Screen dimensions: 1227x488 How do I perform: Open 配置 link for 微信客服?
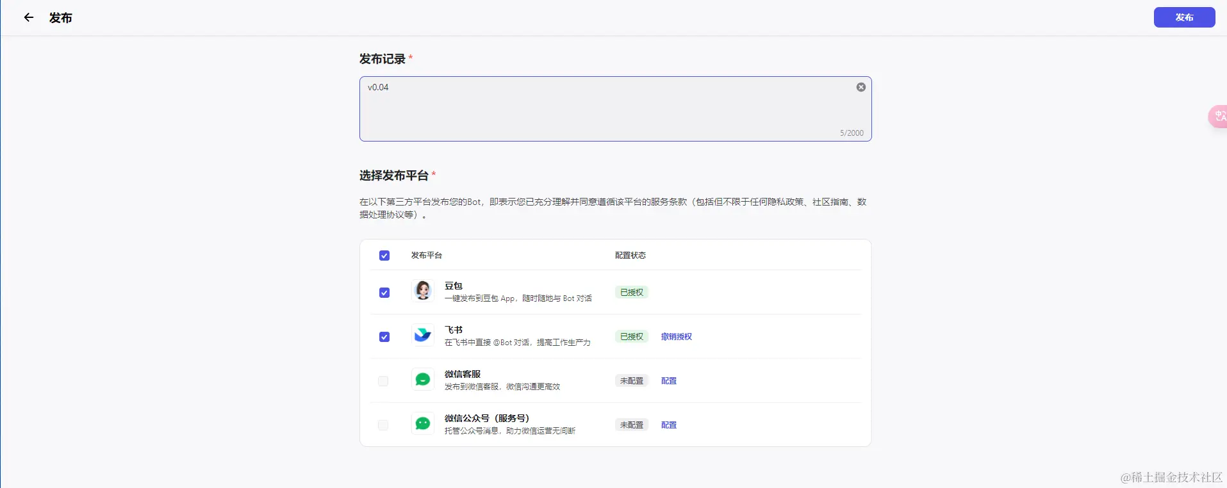669,380
